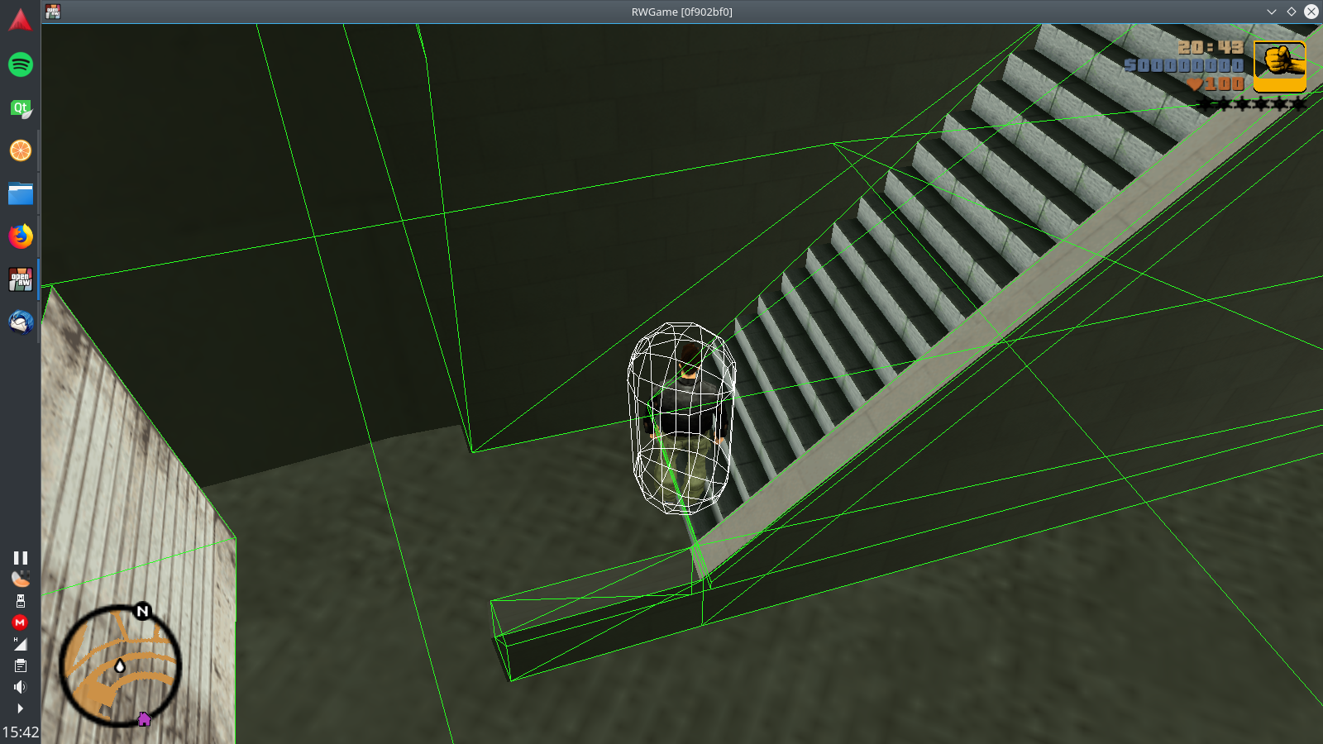This screenshot has height=744, width=1323.
Task: Open the file manager folder icon
Action: coord(20,193)
